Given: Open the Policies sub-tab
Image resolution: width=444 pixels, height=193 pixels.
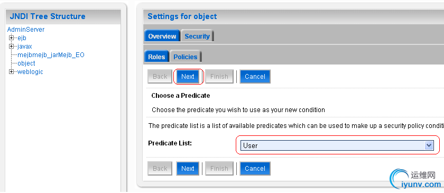Looking at the screenshot, I should pos(186,57).
